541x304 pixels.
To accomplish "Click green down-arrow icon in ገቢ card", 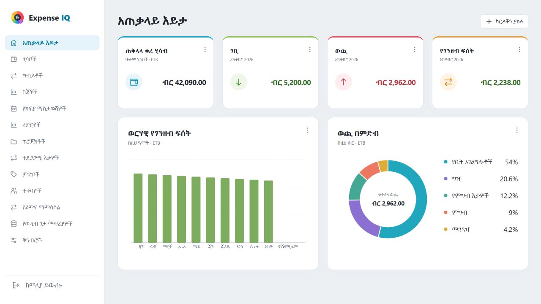I will 239,82.
